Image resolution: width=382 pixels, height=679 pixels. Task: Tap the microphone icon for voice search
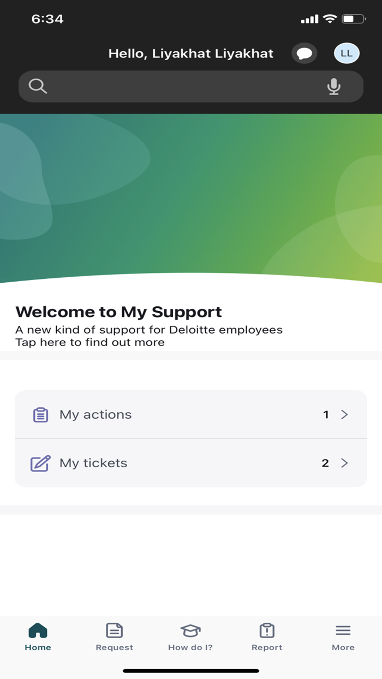334,86
